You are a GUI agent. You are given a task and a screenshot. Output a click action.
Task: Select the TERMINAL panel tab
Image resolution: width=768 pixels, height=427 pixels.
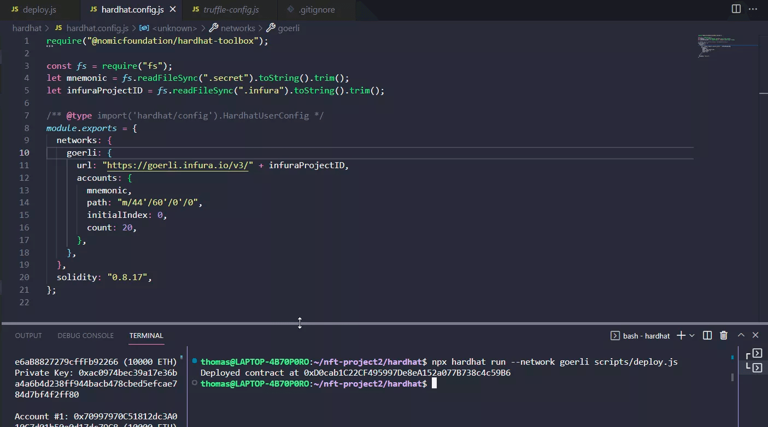click(146, 336)
